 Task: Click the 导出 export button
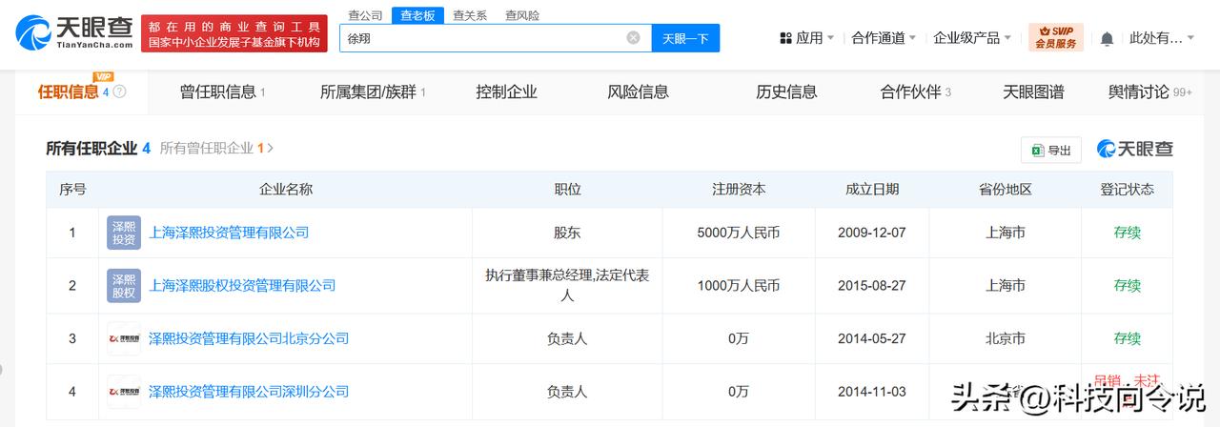[x=1051, y=151]
